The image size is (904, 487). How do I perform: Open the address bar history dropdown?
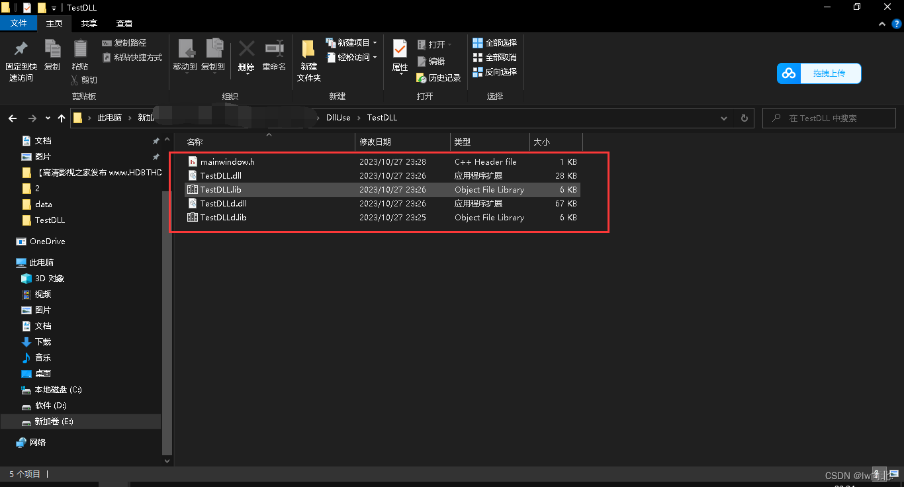pos(724,118)
